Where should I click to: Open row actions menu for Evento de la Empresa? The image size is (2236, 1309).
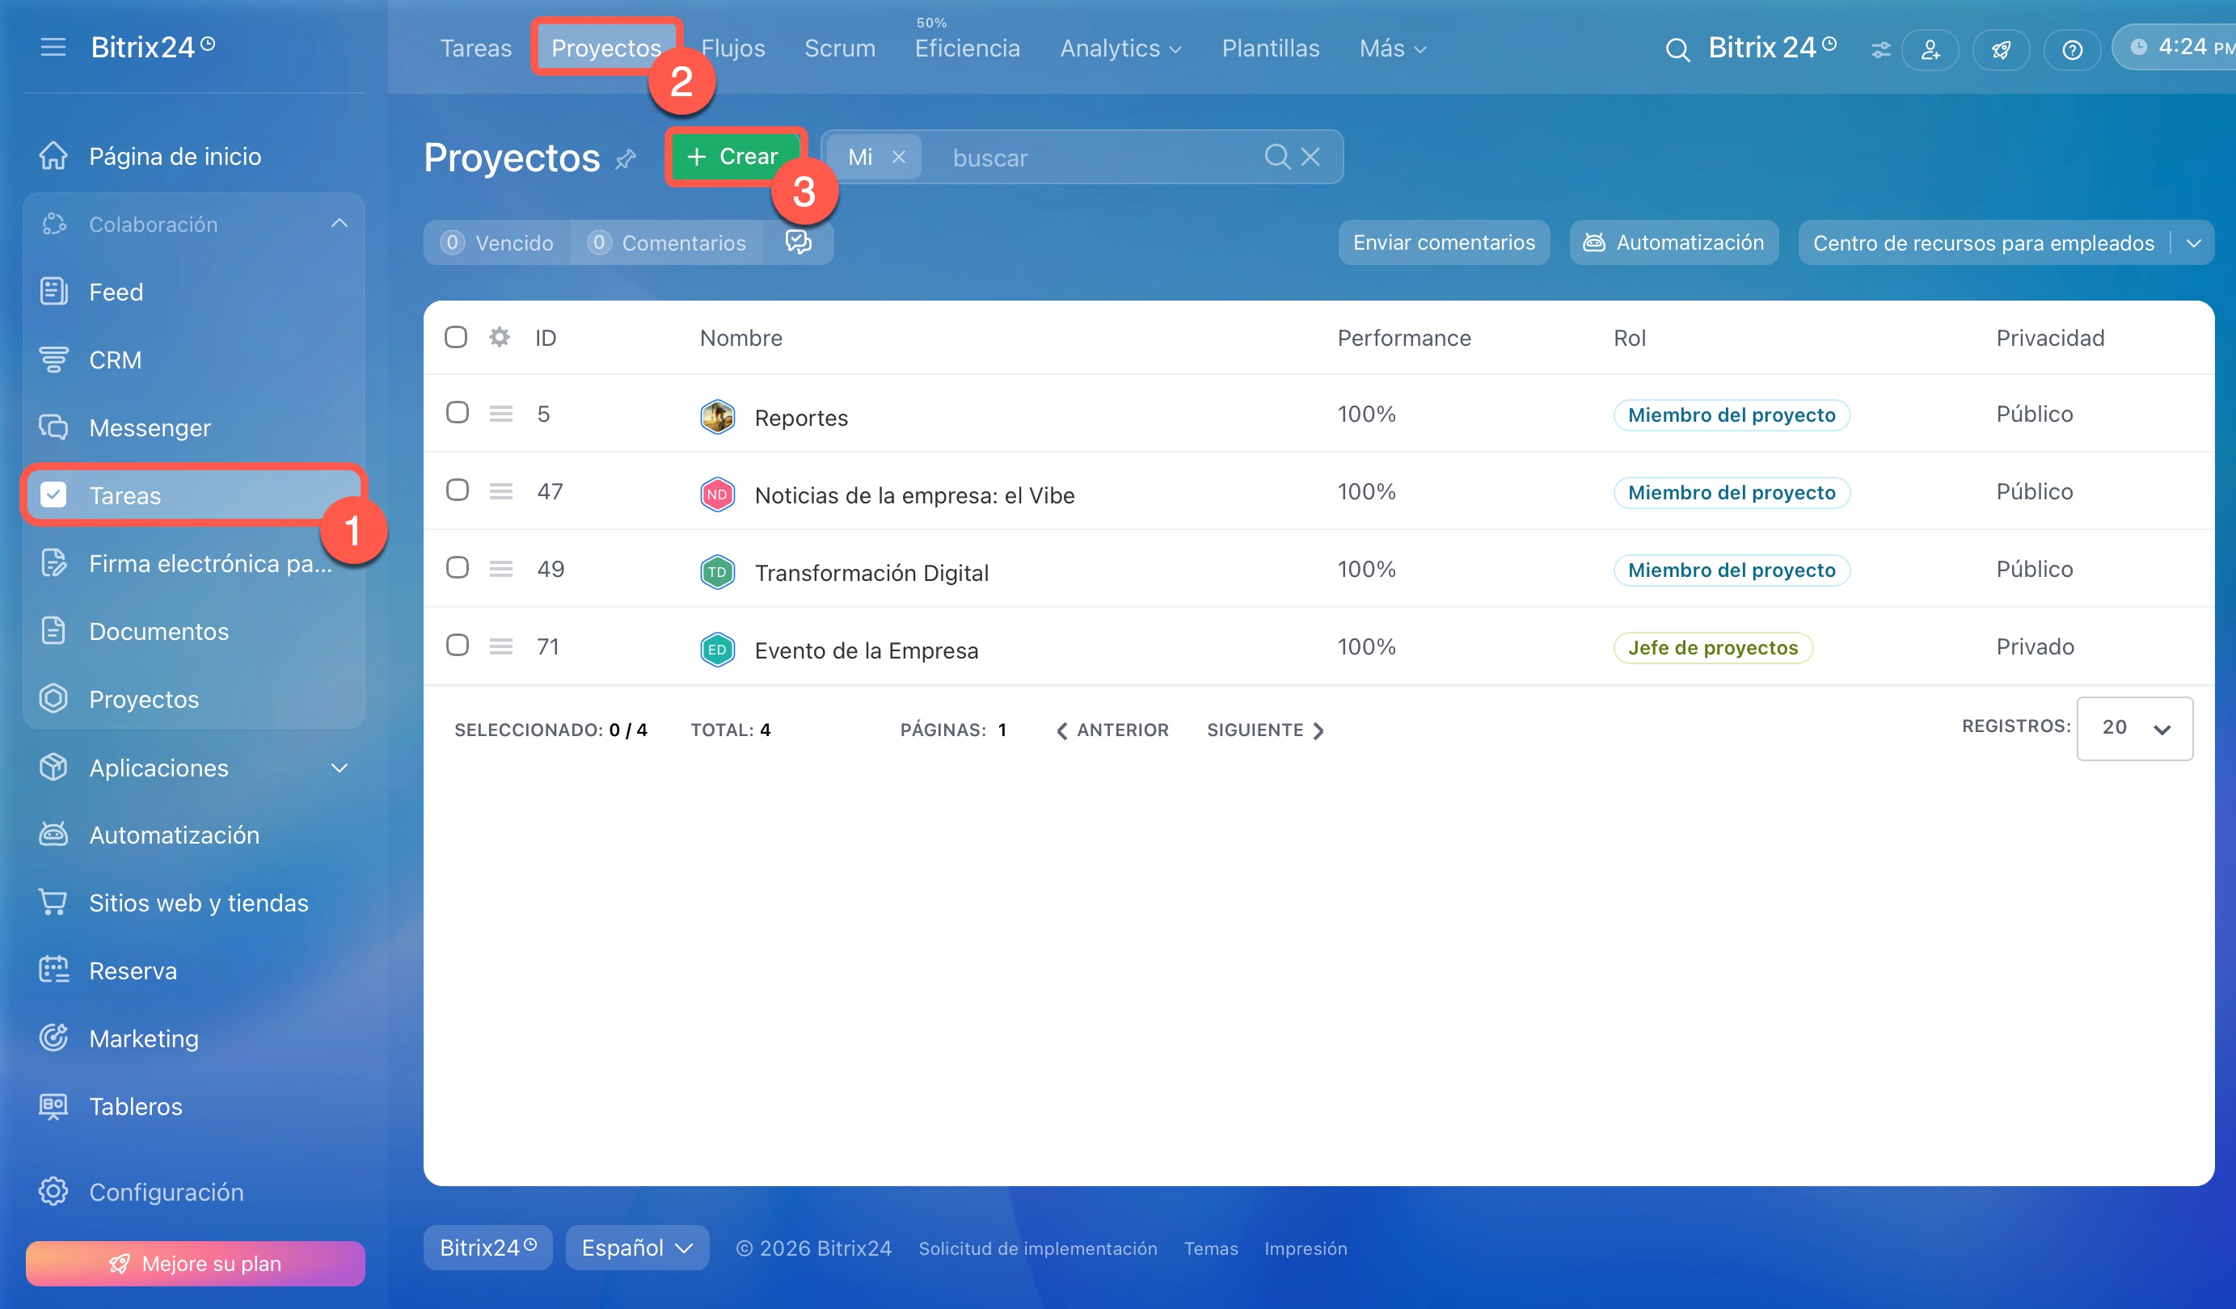(501, 646)
